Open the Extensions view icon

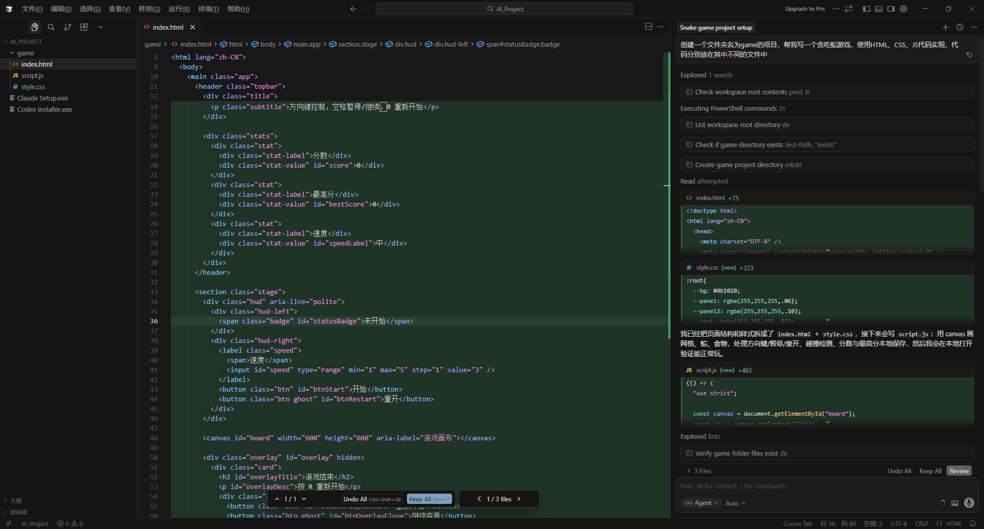tap(84, 27)
